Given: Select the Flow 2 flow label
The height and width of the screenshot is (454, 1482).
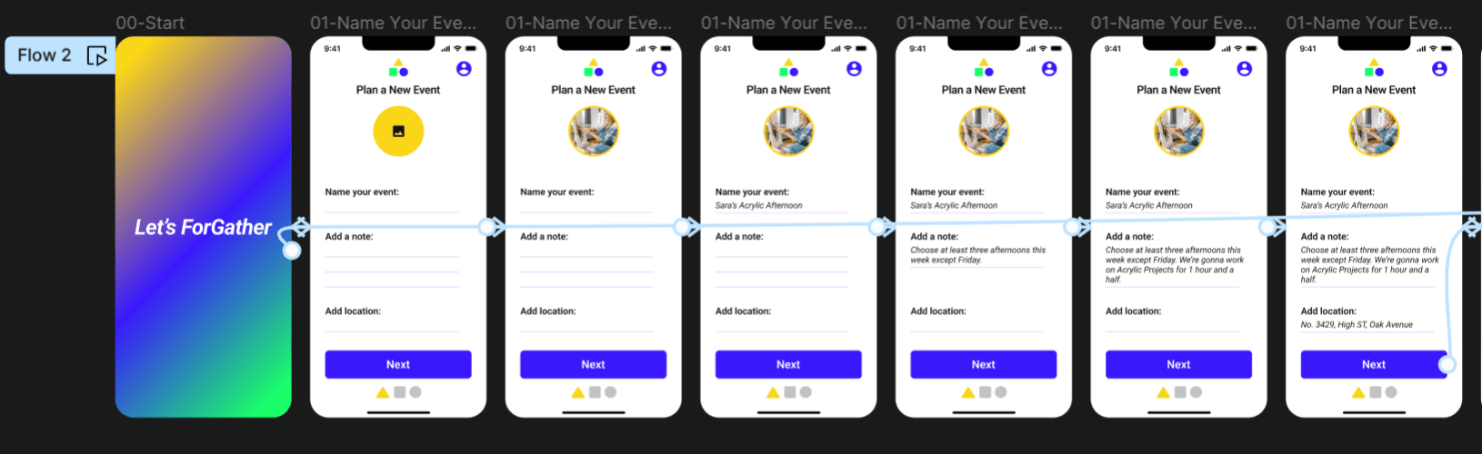Looking at the screenshot, I should click(x=45, y=55).
